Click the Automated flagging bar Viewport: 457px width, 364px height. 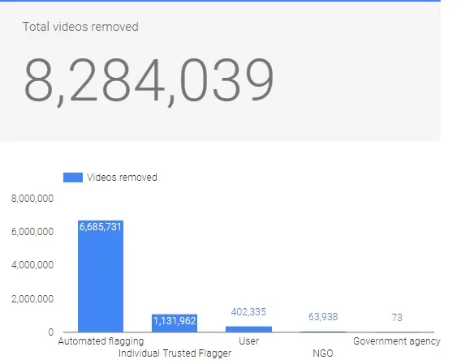pos(101,276)
